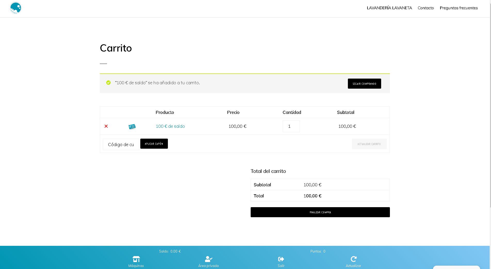Click the page's vertical scrollbar
This screenshot has width=491, height=269.
[x=490, y=103]
